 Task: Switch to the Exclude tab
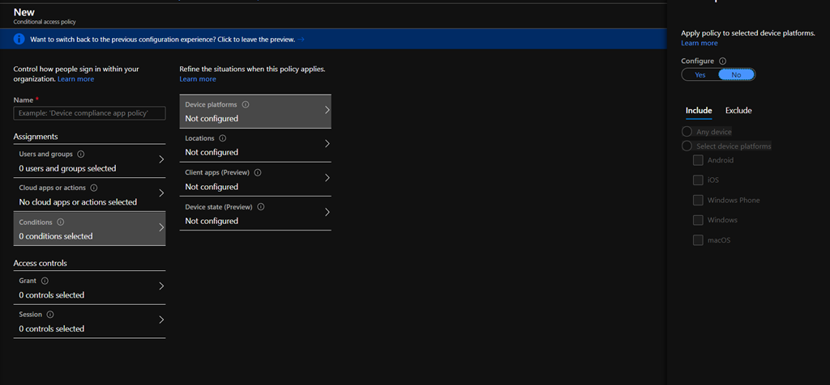click(738, 111)
